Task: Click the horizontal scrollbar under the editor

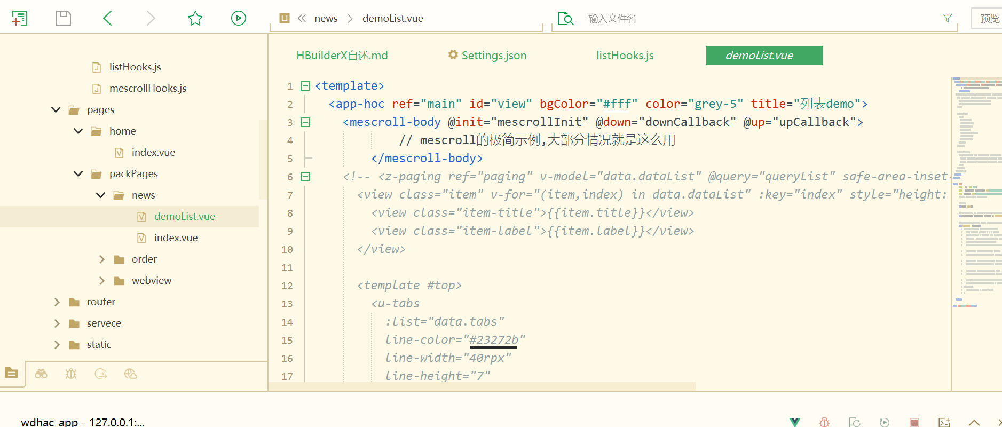Action: pyautogui.click(x=482, y=386)
